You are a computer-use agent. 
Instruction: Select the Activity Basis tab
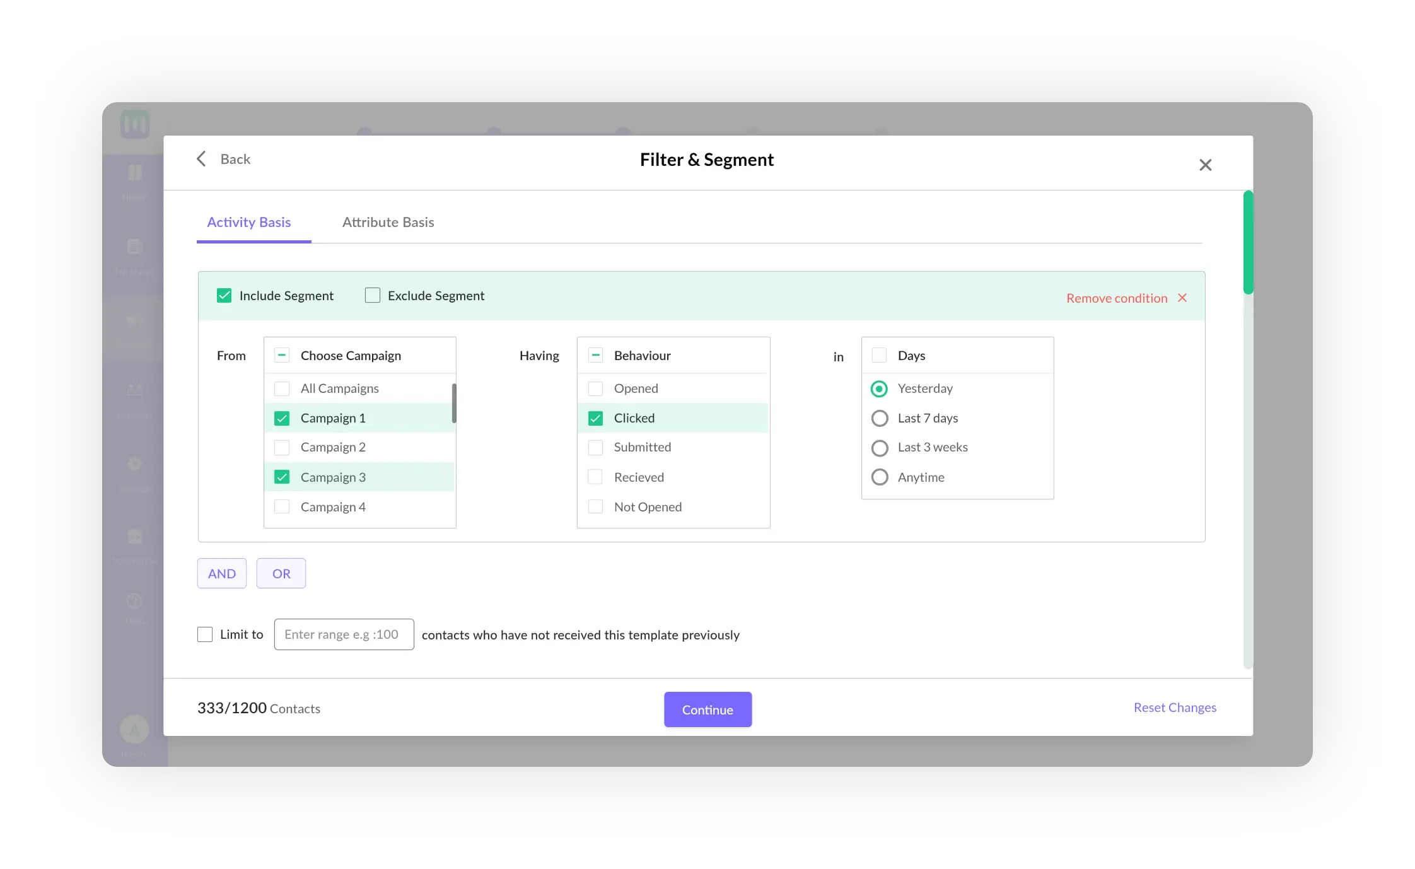[250, 222]
